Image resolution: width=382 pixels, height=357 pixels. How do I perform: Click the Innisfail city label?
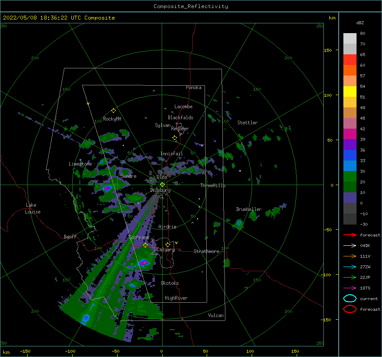point(171,154)
